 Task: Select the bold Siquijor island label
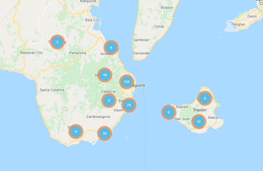[x=200, y=110]
